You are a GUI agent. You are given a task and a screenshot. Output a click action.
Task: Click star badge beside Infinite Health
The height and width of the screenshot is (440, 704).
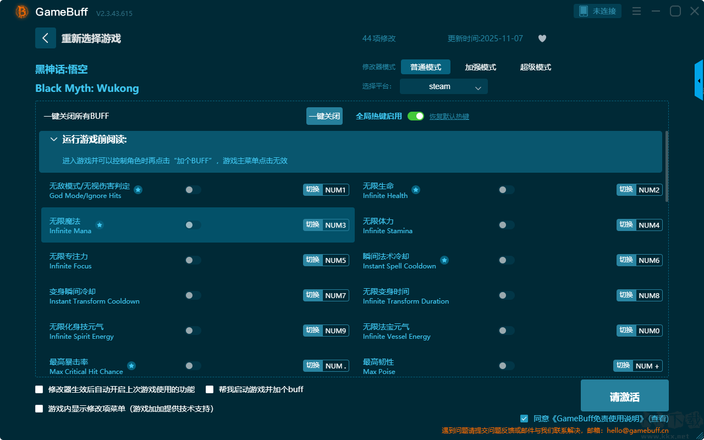tap(416, 190)
